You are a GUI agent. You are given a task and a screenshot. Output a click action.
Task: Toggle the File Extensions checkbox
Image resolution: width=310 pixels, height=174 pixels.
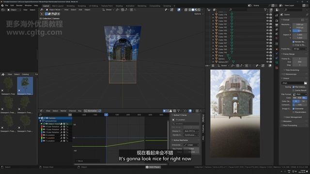tap(294, 87)
